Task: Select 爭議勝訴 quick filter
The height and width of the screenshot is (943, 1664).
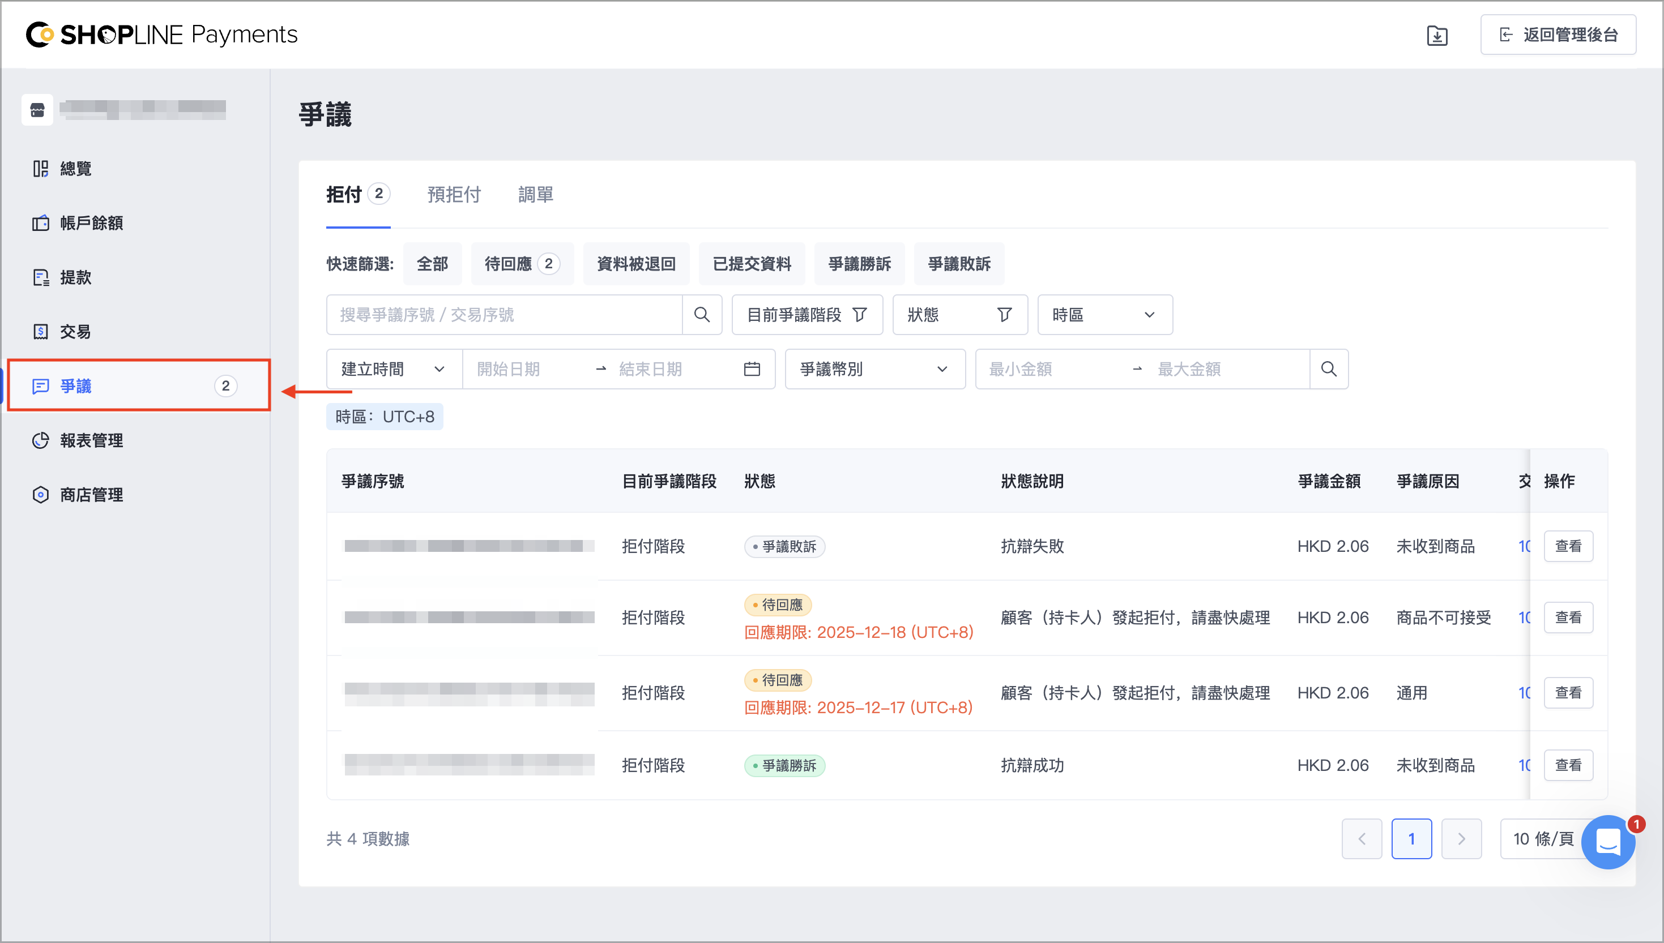Action: click(x=859, y=264)
